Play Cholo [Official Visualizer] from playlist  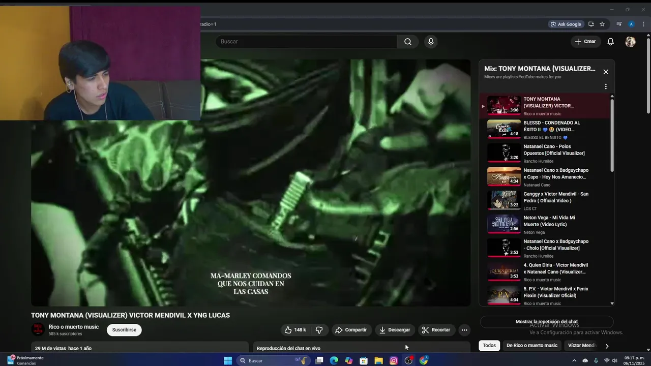click(544, 248)
